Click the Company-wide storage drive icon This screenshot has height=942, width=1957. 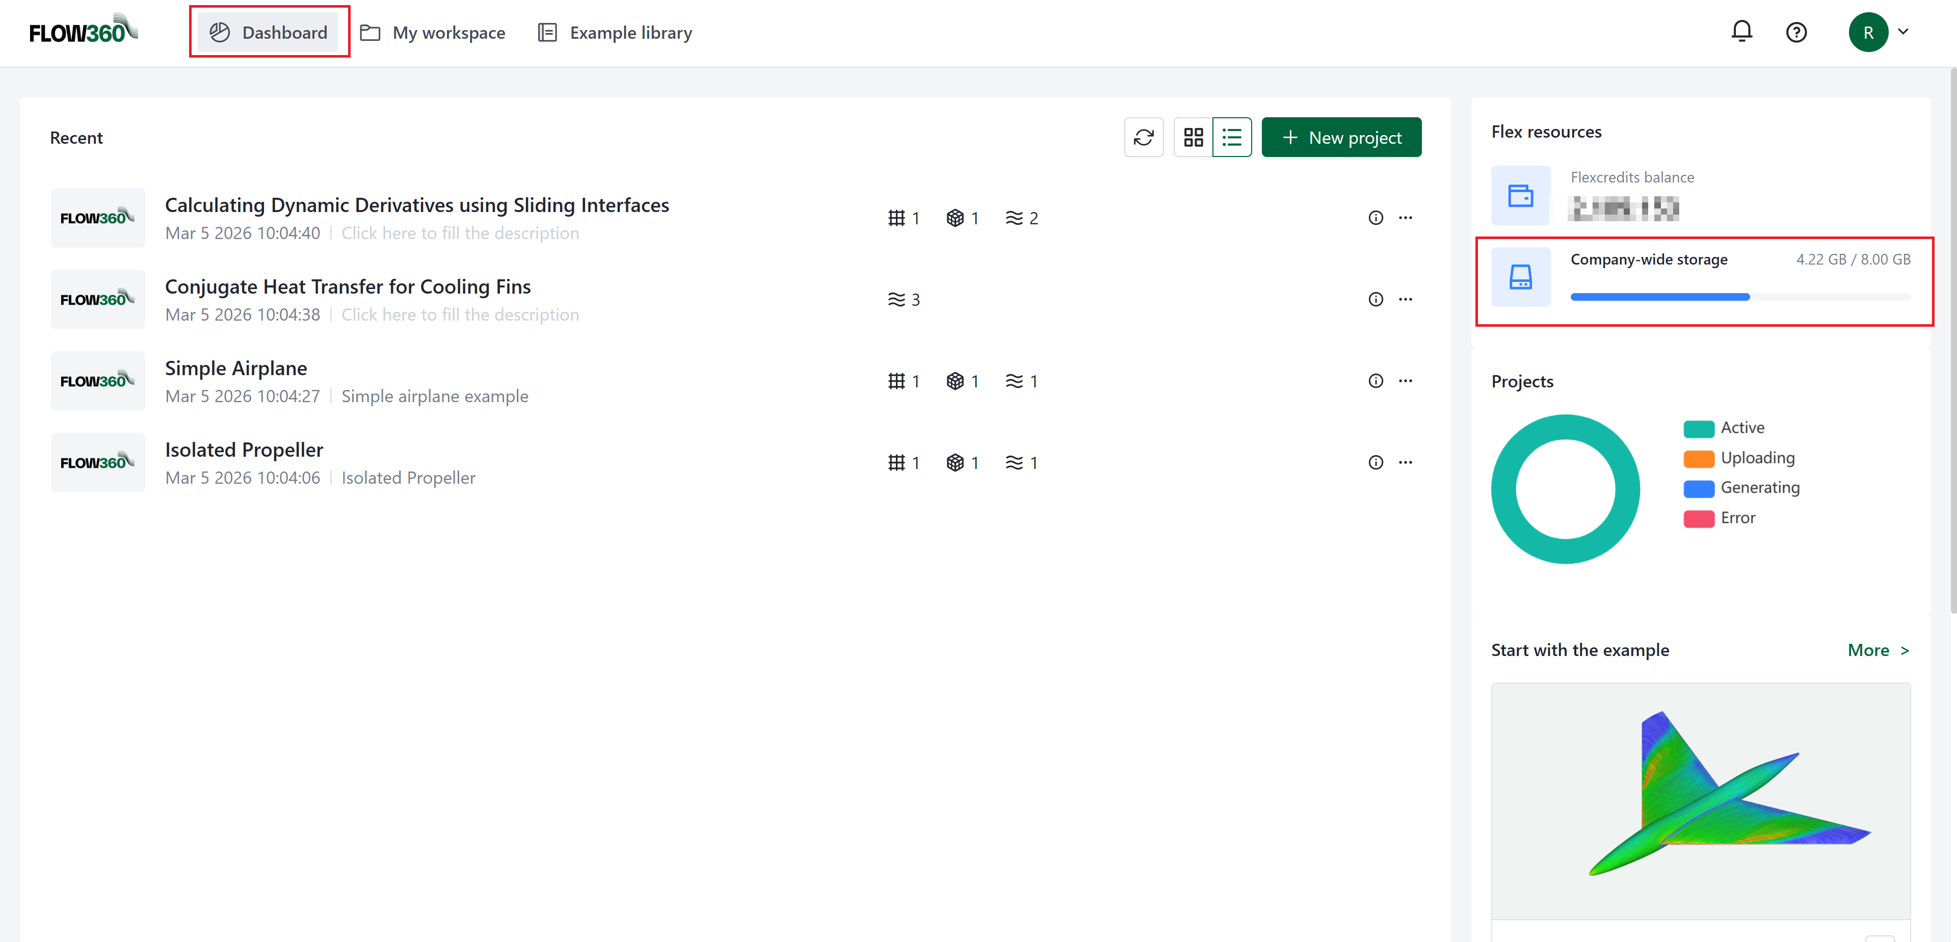click(1520, 277)
